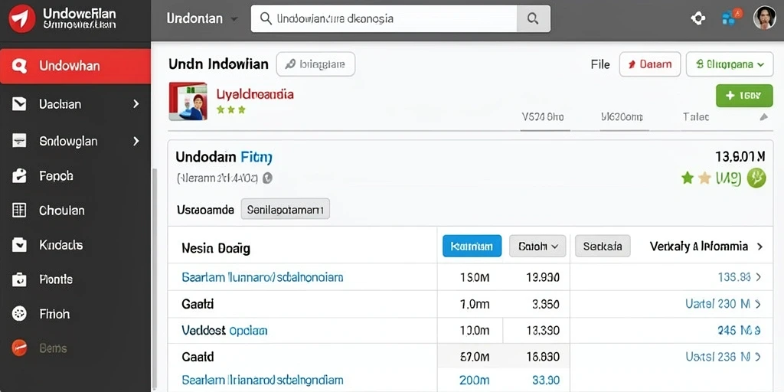Expand the Sndowglan sidebar chevron
This screenshot has height=392, width=784.
click(136, 141)
